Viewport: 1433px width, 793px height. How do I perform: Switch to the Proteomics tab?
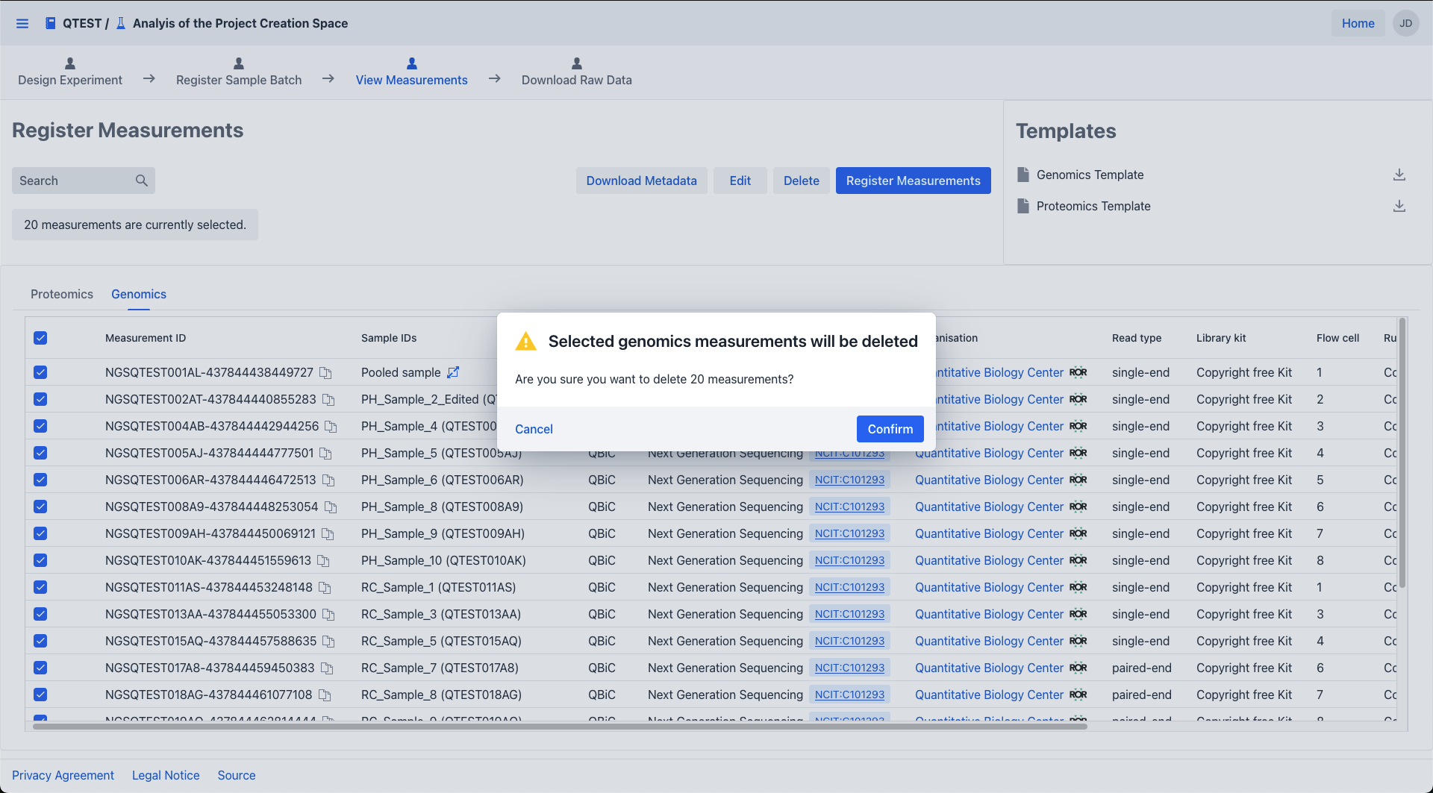[x=62, y=294]
